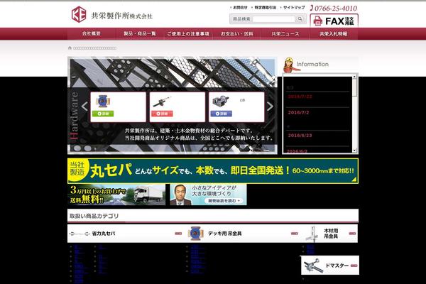
Task: Click the small button beside デッキ用 吊金具
Action: pos(294,234)
